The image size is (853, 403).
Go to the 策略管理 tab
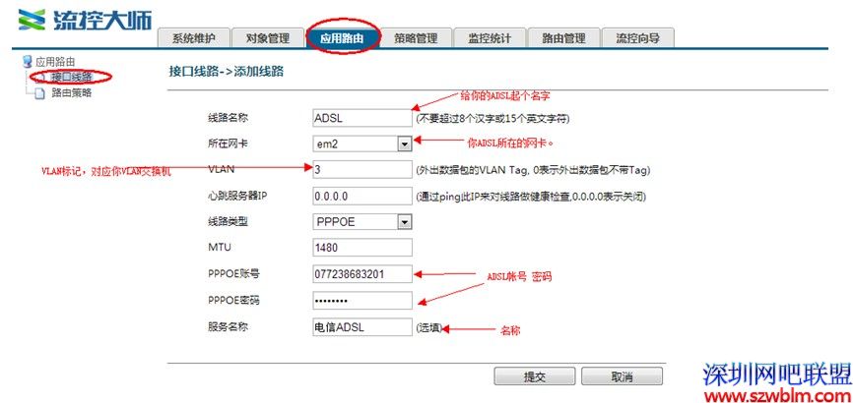pyautogui.click(x=415, y=38)
